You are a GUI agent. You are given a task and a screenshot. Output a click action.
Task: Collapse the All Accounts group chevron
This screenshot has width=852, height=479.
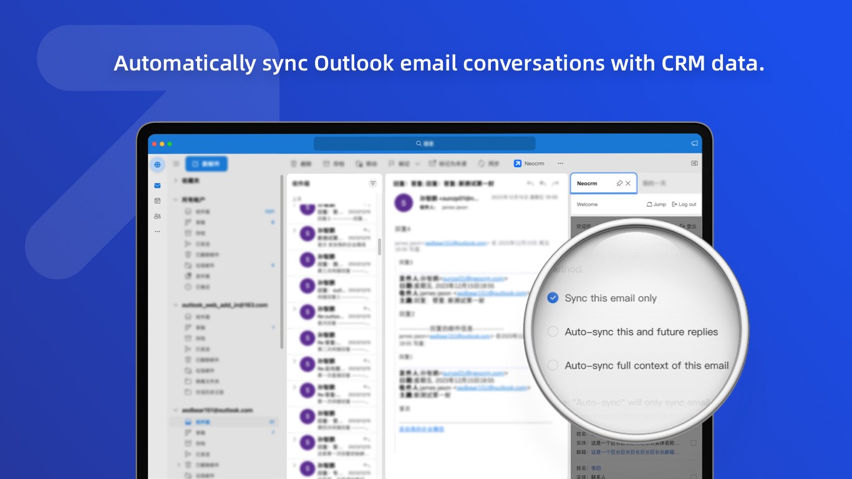(x=175, y=200)
